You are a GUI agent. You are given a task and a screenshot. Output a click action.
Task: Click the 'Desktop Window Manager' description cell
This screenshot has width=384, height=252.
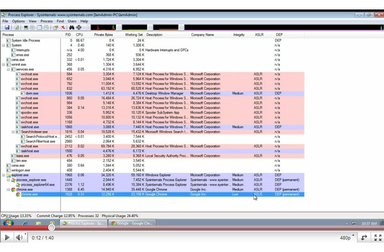(164, 93)
